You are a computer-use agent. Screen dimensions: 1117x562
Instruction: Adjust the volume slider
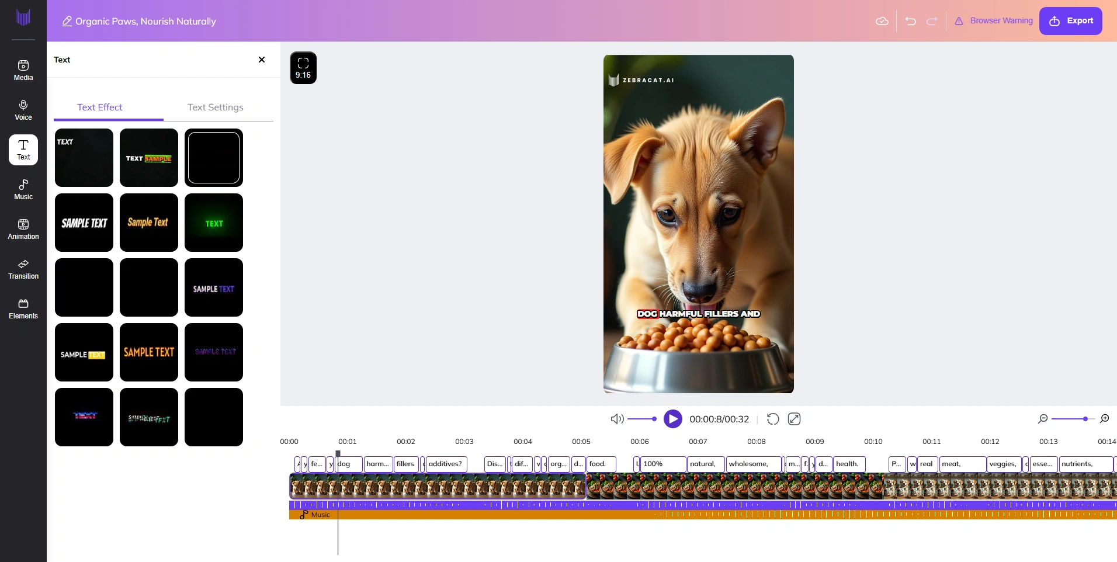[641, 419]
